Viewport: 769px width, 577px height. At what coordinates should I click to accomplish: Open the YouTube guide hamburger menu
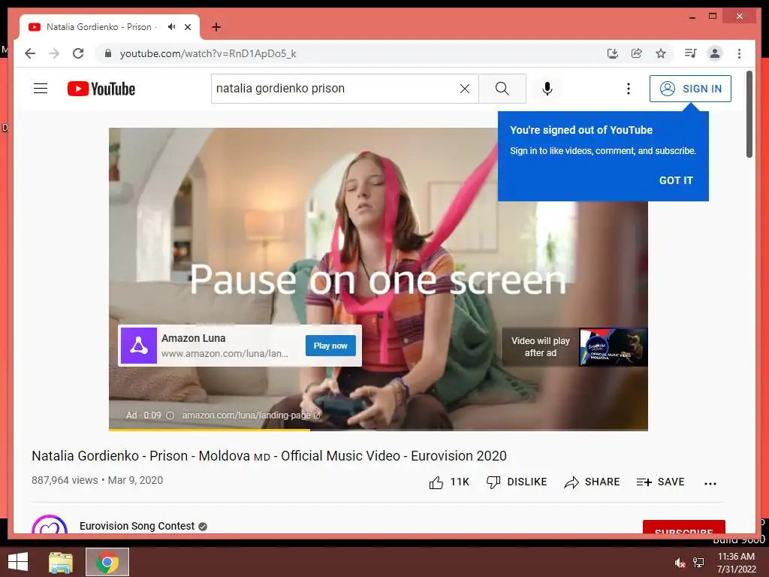click(41, 89)
